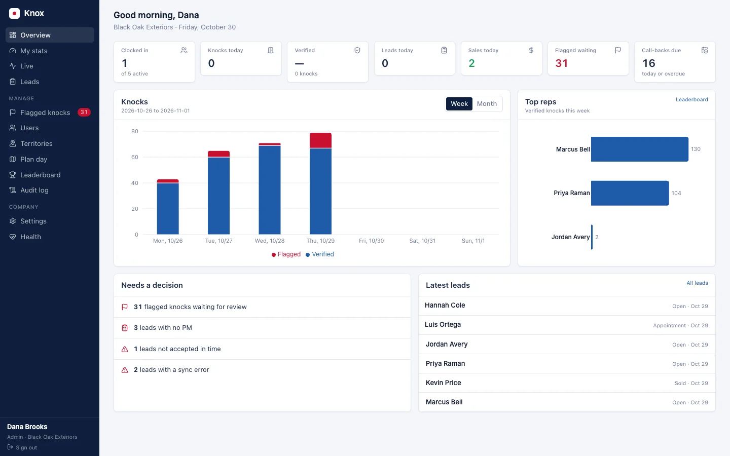Open the Audit log
Screen dimensions: 730x456
[50, 190]
